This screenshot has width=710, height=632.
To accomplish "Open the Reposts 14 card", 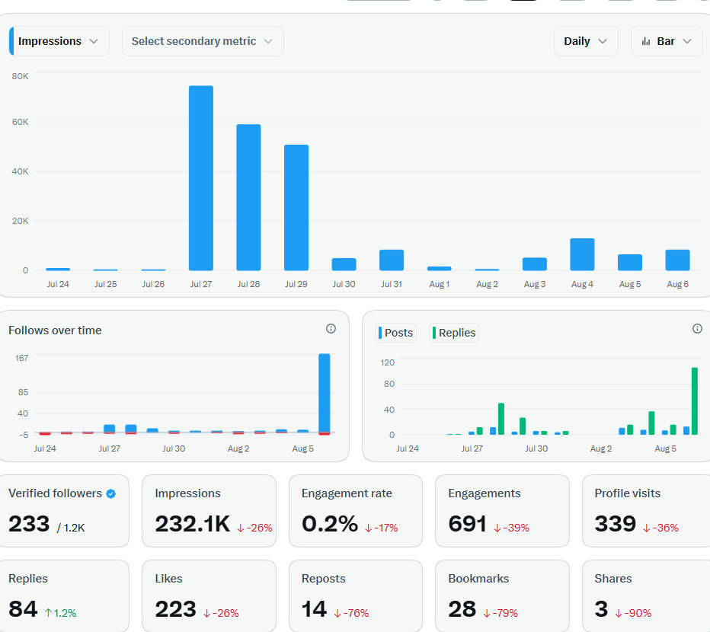I will (x=356, y=595).
